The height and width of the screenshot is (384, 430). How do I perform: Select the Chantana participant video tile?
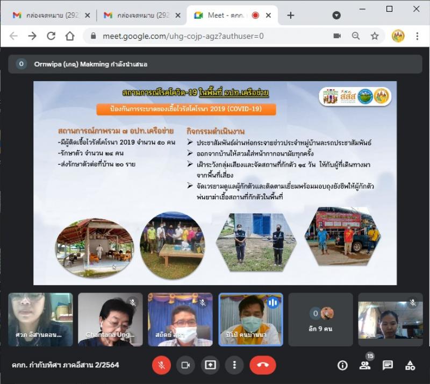pos(110,319)
